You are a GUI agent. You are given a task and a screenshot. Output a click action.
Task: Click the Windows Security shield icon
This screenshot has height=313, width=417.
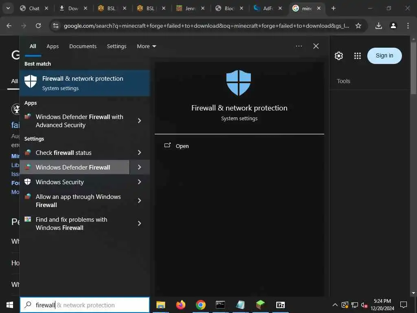point(28,182)
